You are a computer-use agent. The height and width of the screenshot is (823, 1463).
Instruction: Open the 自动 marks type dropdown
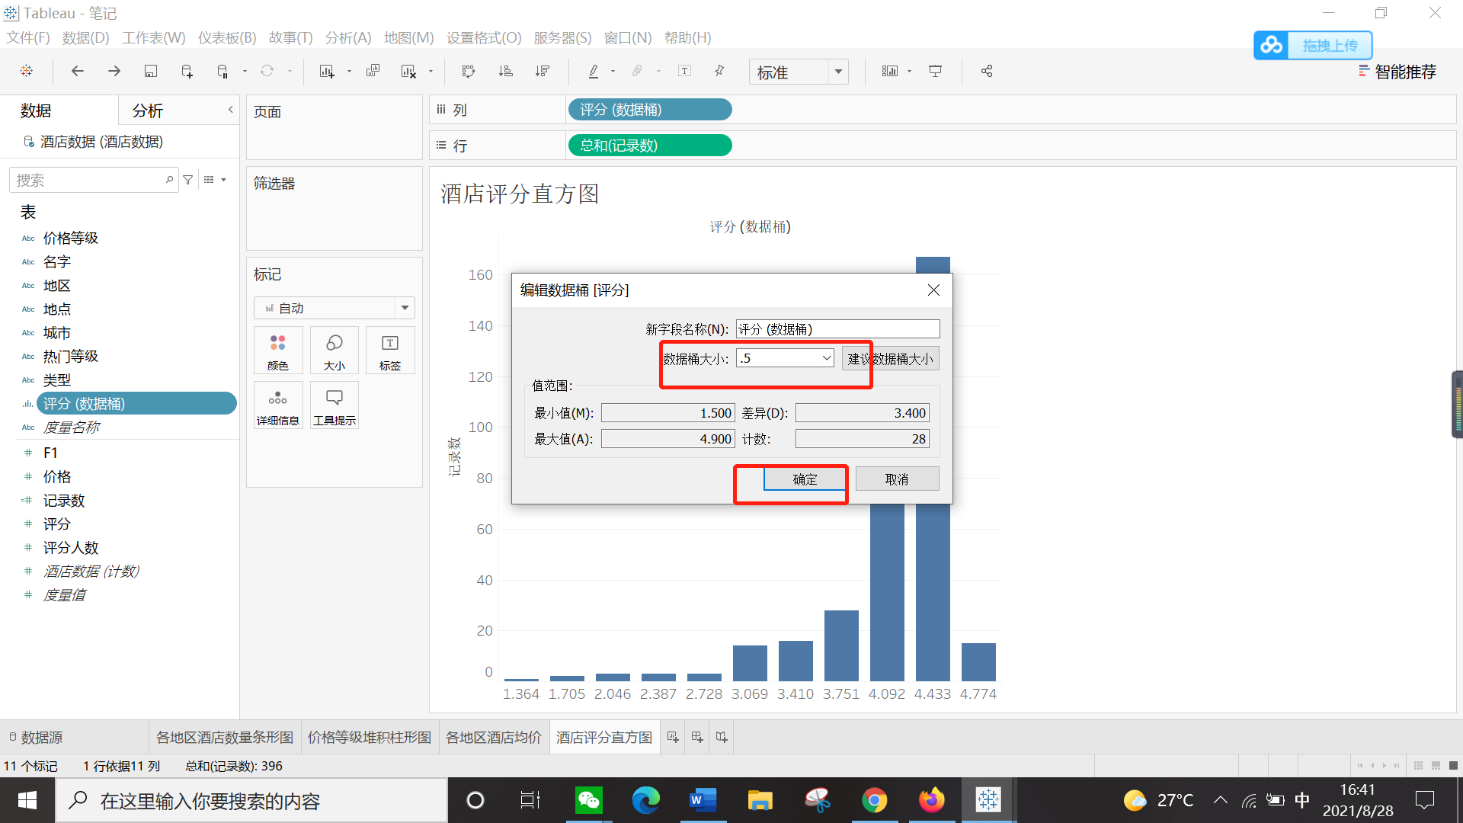click(405, 307)
